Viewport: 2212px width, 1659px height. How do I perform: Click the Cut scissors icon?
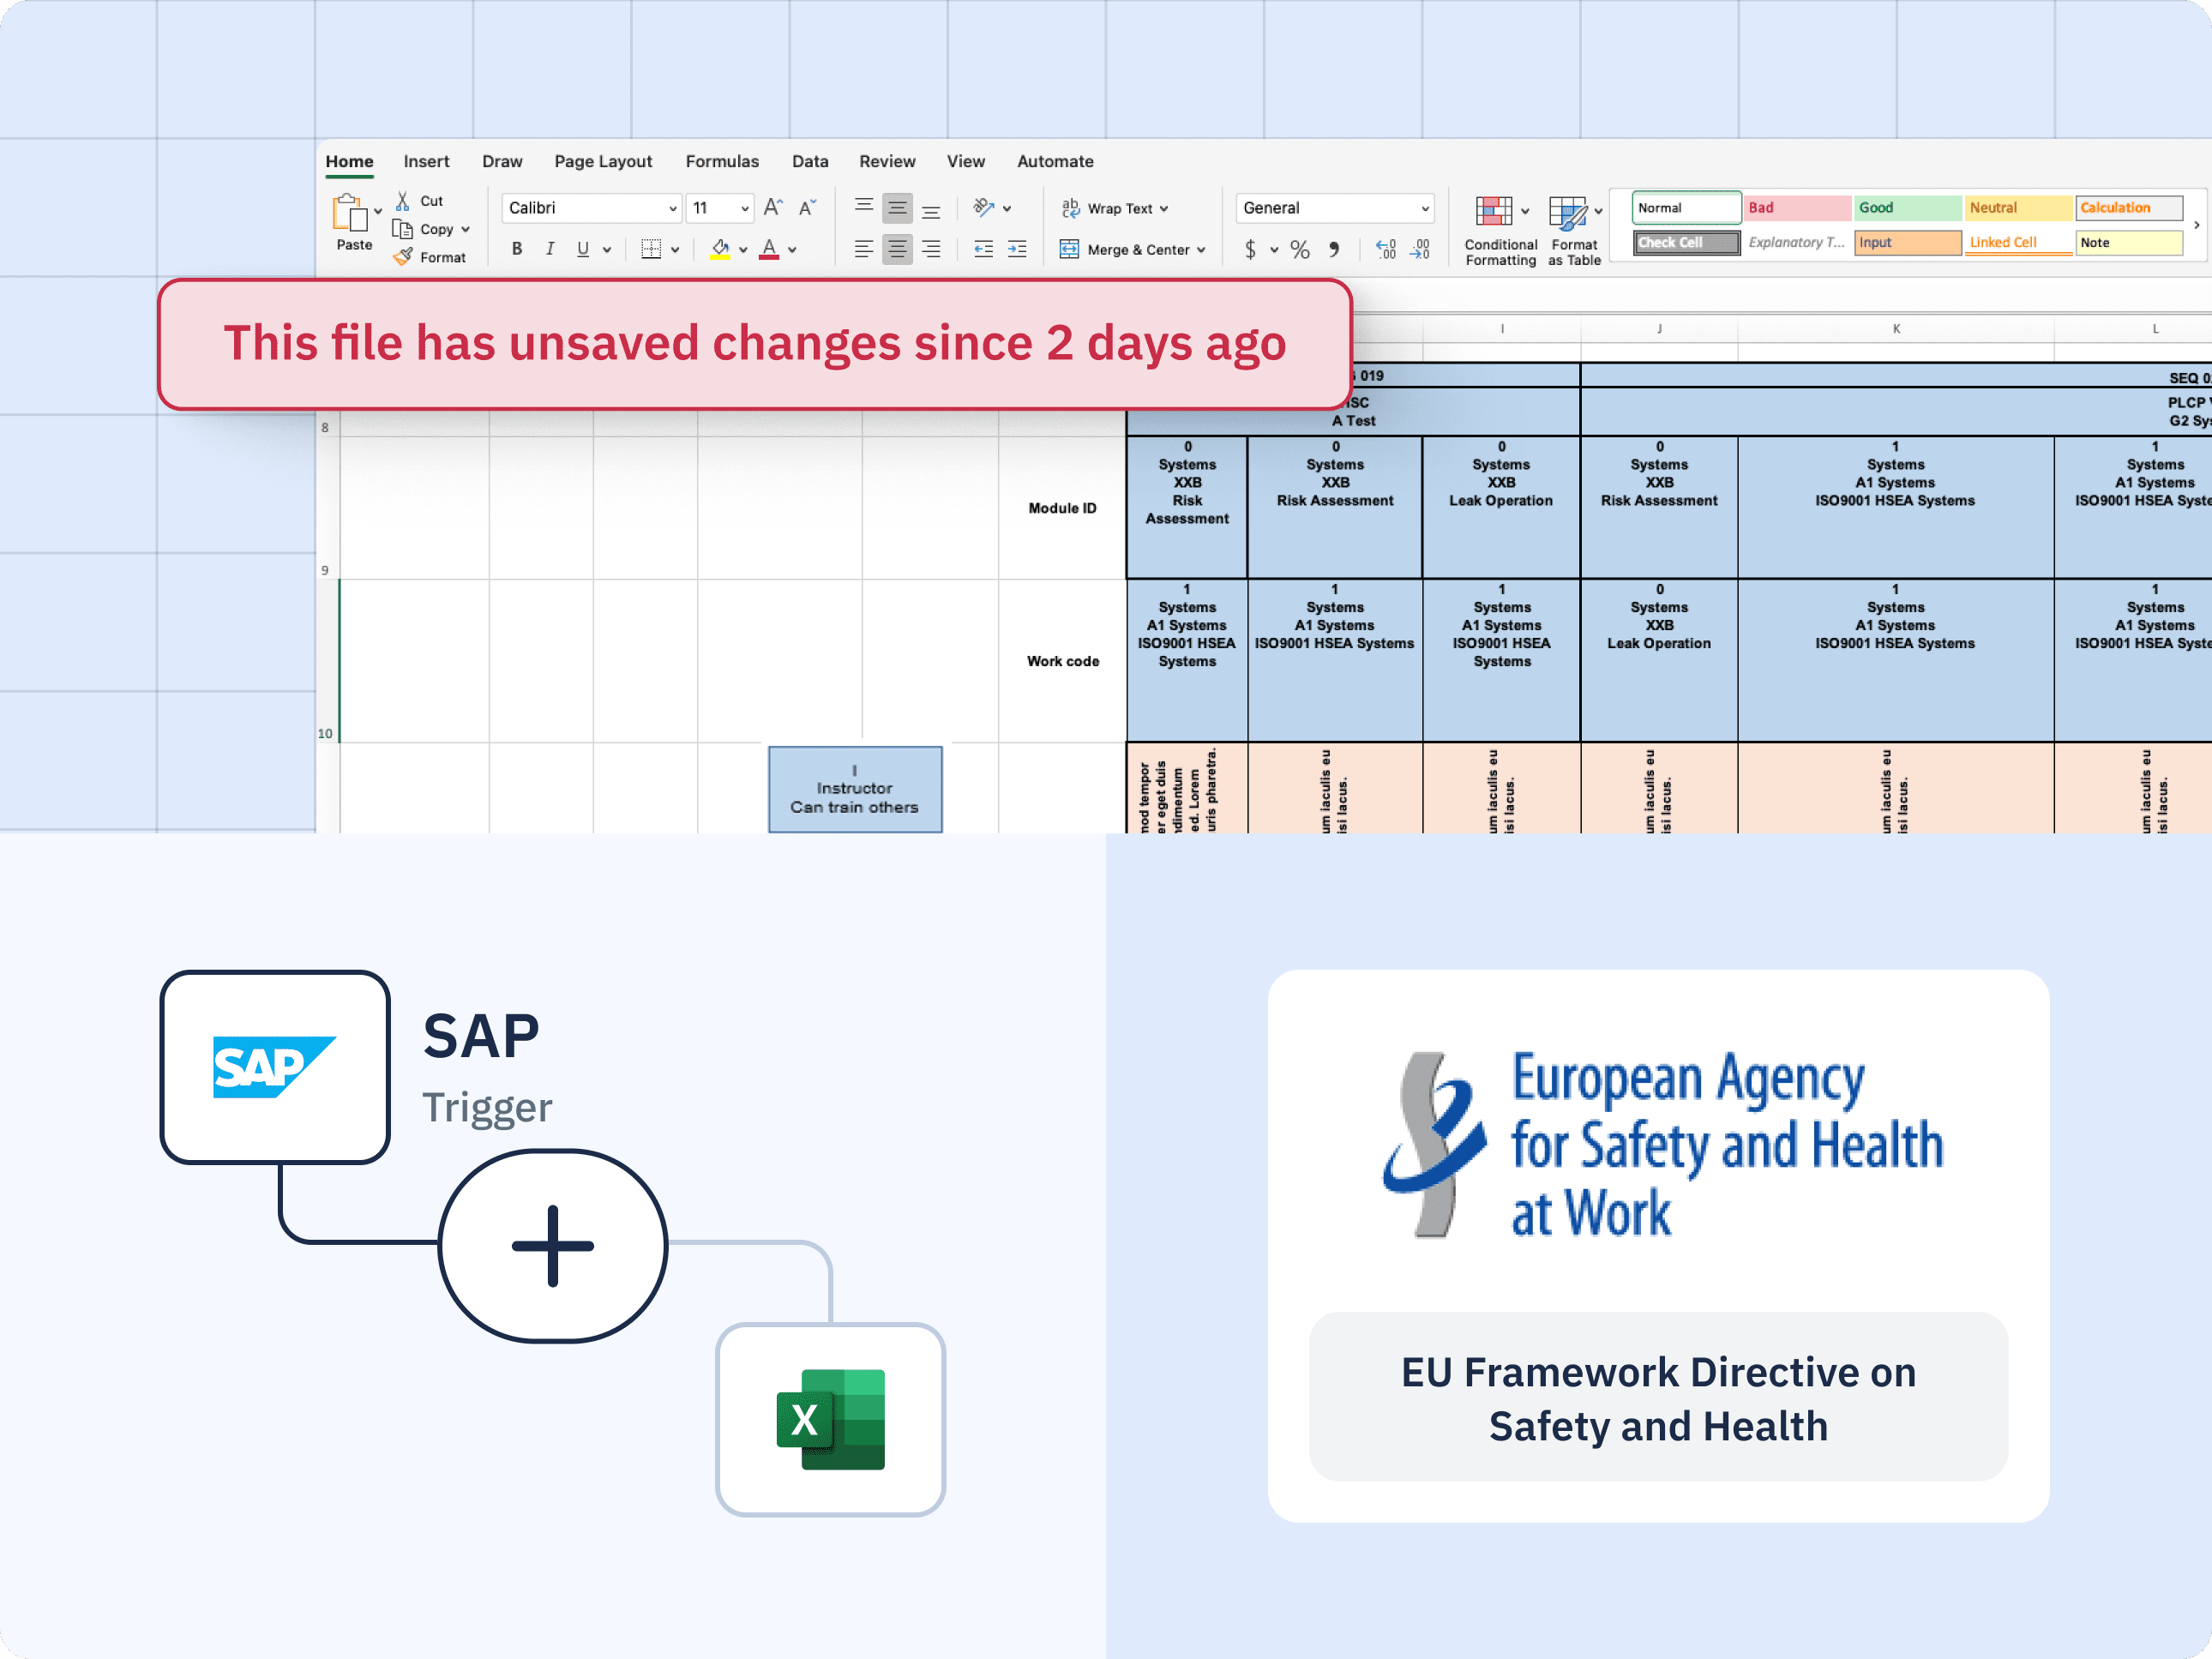(403, 201)
